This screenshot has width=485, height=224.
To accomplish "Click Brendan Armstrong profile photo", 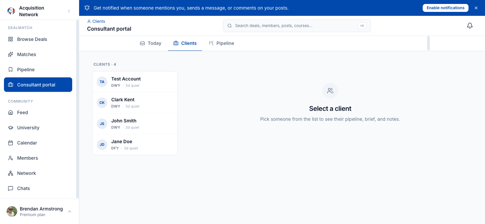I will tap(12, 211).
